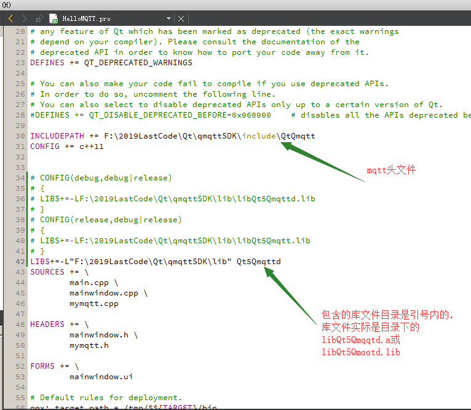Click the red 'mqtt头文件' annotation
Screen dimensions: 471x410
[391, 170]
